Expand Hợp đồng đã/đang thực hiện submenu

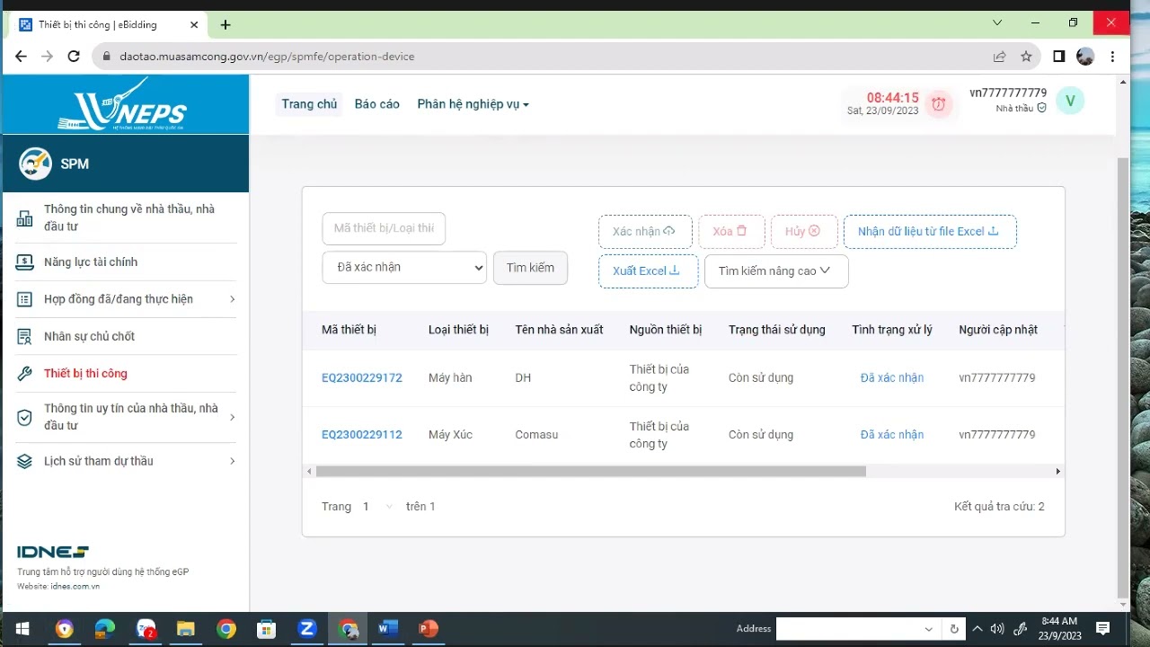click(232, 299)
